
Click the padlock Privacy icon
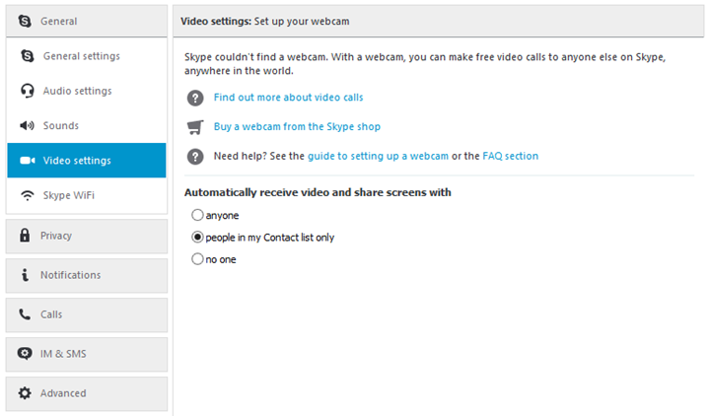tap(25, 236)
